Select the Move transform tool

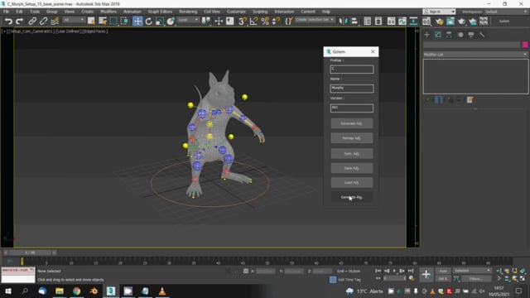pos(137,22)
